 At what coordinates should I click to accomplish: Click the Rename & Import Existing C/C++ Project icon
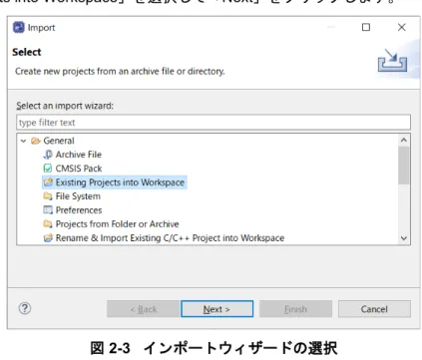(x=48, y=238)
